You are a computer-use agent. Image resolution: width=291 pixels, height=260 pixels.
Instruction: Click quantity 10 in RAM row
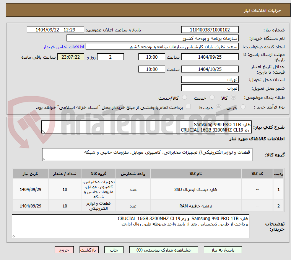click(x=65, y=206)
